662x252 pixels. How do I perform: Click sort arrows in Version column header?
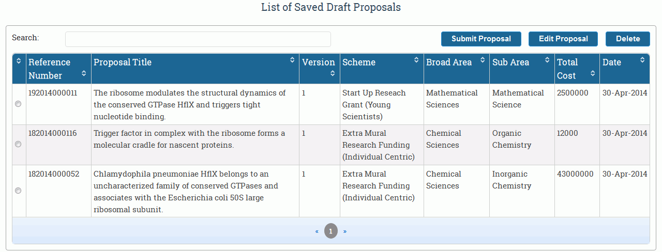(x=333, y=74)
